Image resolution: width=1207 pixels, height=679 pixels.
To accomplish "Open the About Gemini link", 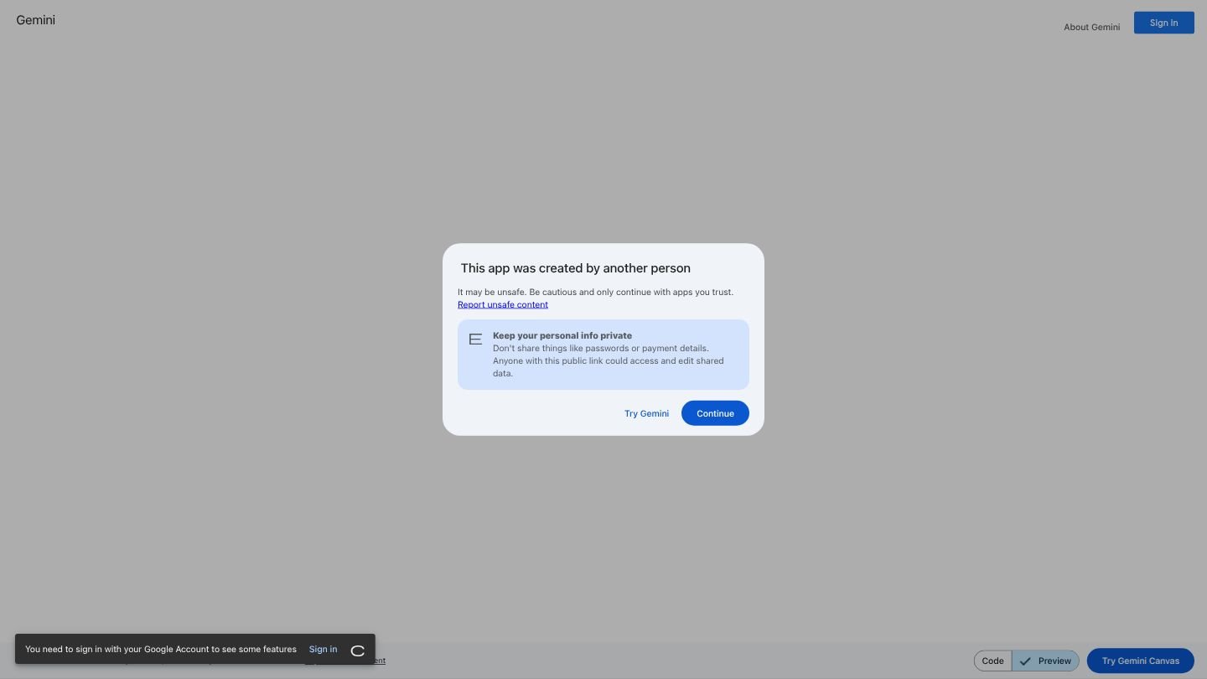I will click(1091, 27).
